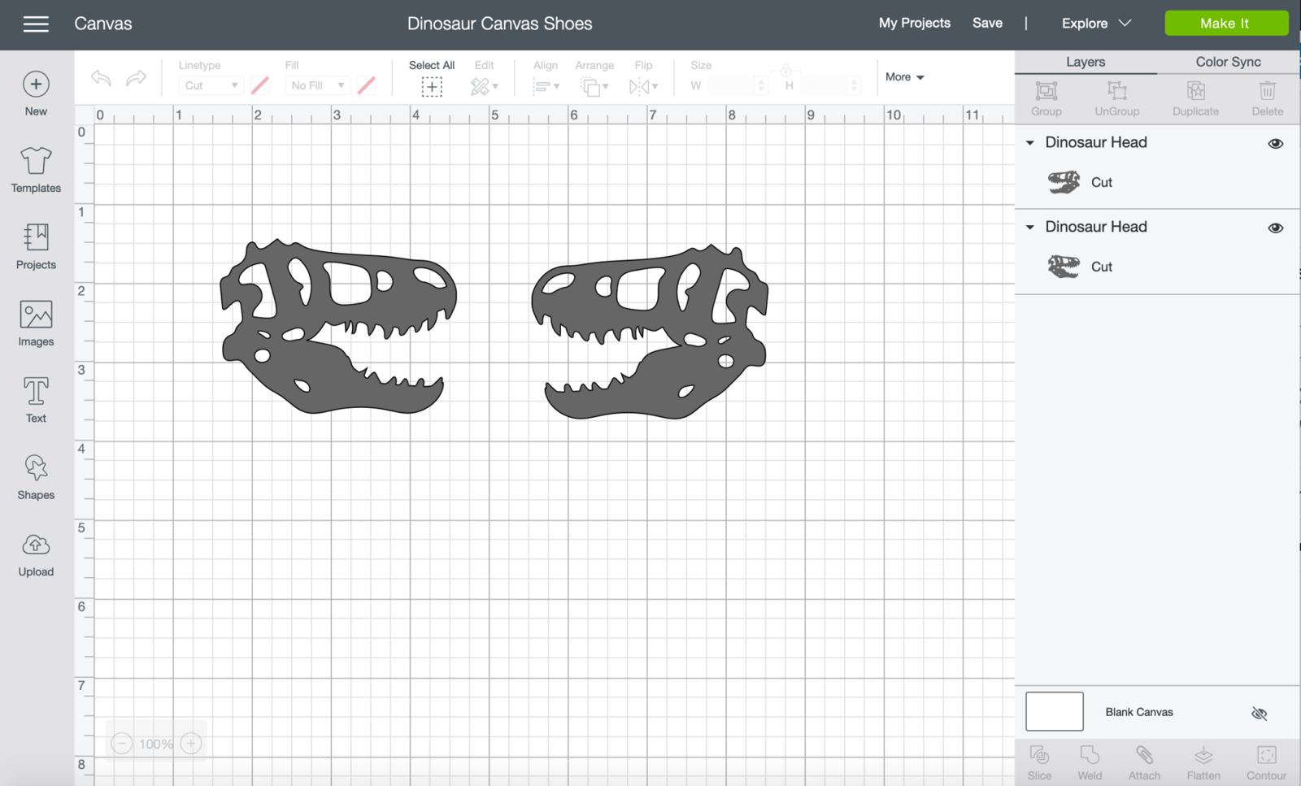Screen dimensions: 1301x786
Task: Click the Contour tool
Action: point(1267,762)
